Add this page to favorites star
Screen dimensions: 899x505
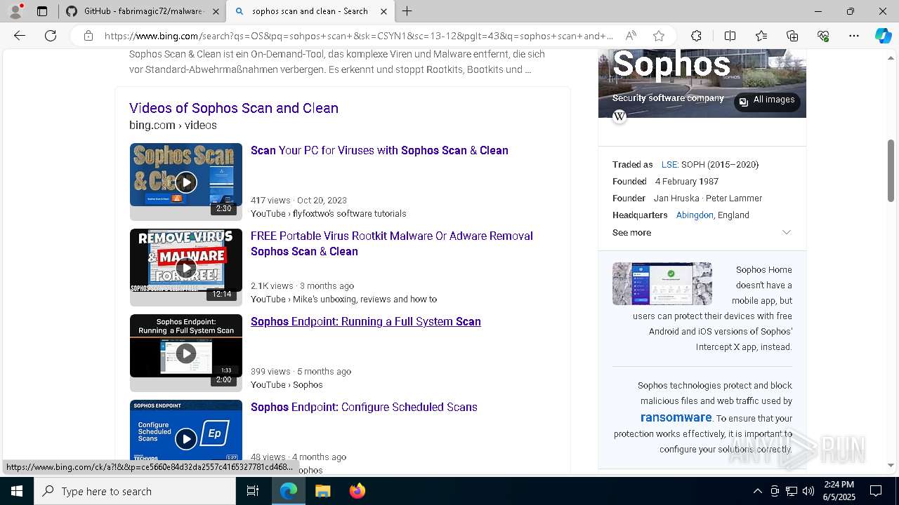point(659,36)
